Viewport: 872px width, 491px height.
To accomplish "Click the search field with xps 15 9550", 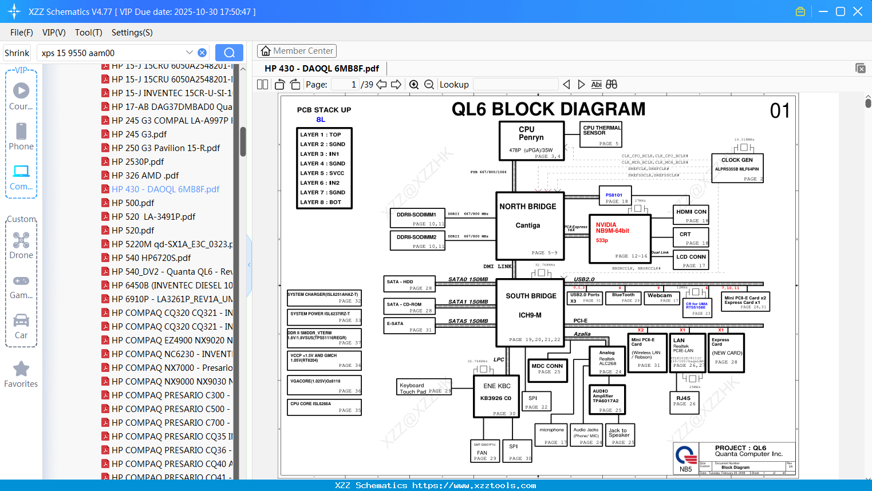I will pyautogui.click(x=112, y=53).
